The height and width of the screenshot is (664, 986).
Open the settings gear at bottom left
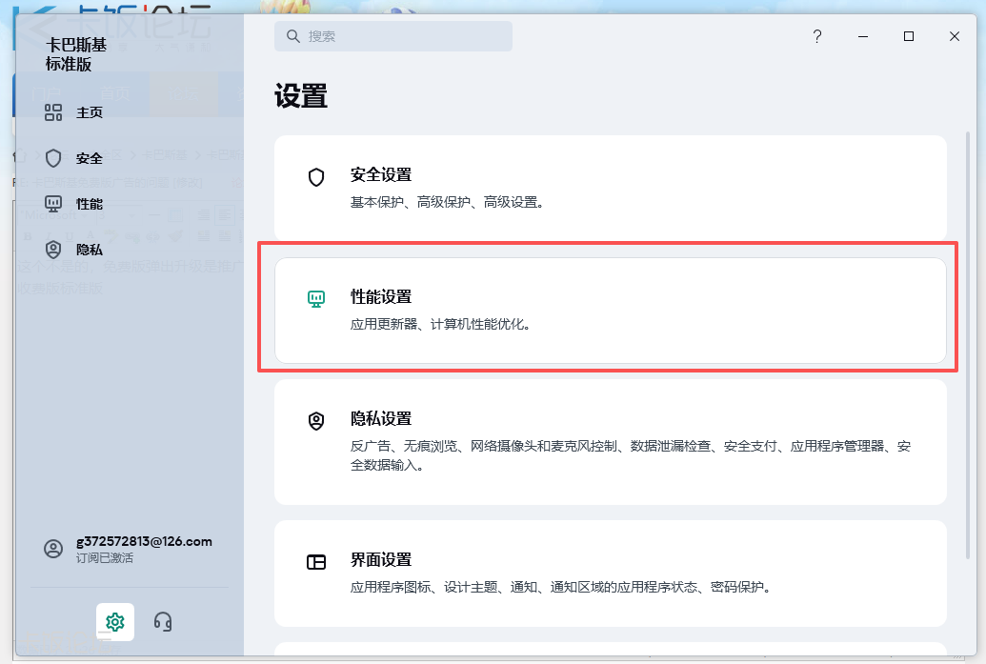[114, 621]
